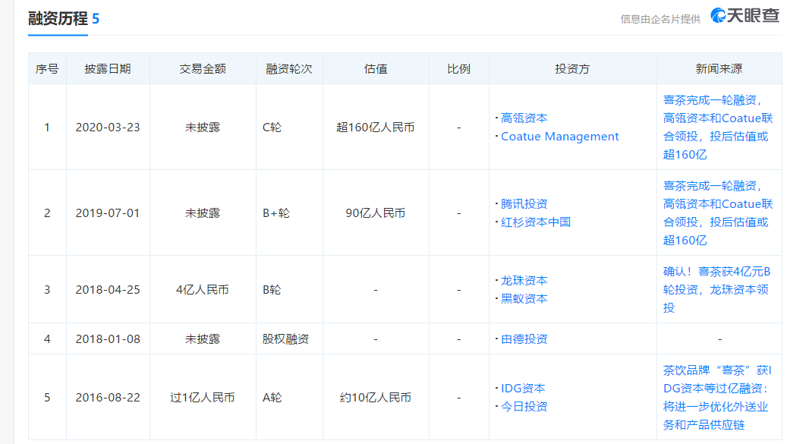This screenshot has height=444, width=787.
Task: Select date cell 2018-04-25
Action: 108,290
